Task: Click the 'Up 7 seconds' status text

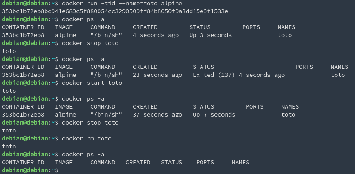Action: 214,114
